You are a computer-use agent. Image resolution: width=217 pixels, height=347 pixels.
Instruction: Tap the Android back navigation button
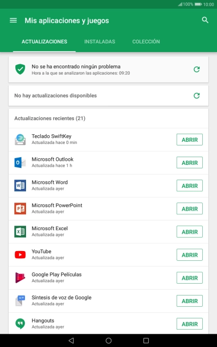(71, 340)
